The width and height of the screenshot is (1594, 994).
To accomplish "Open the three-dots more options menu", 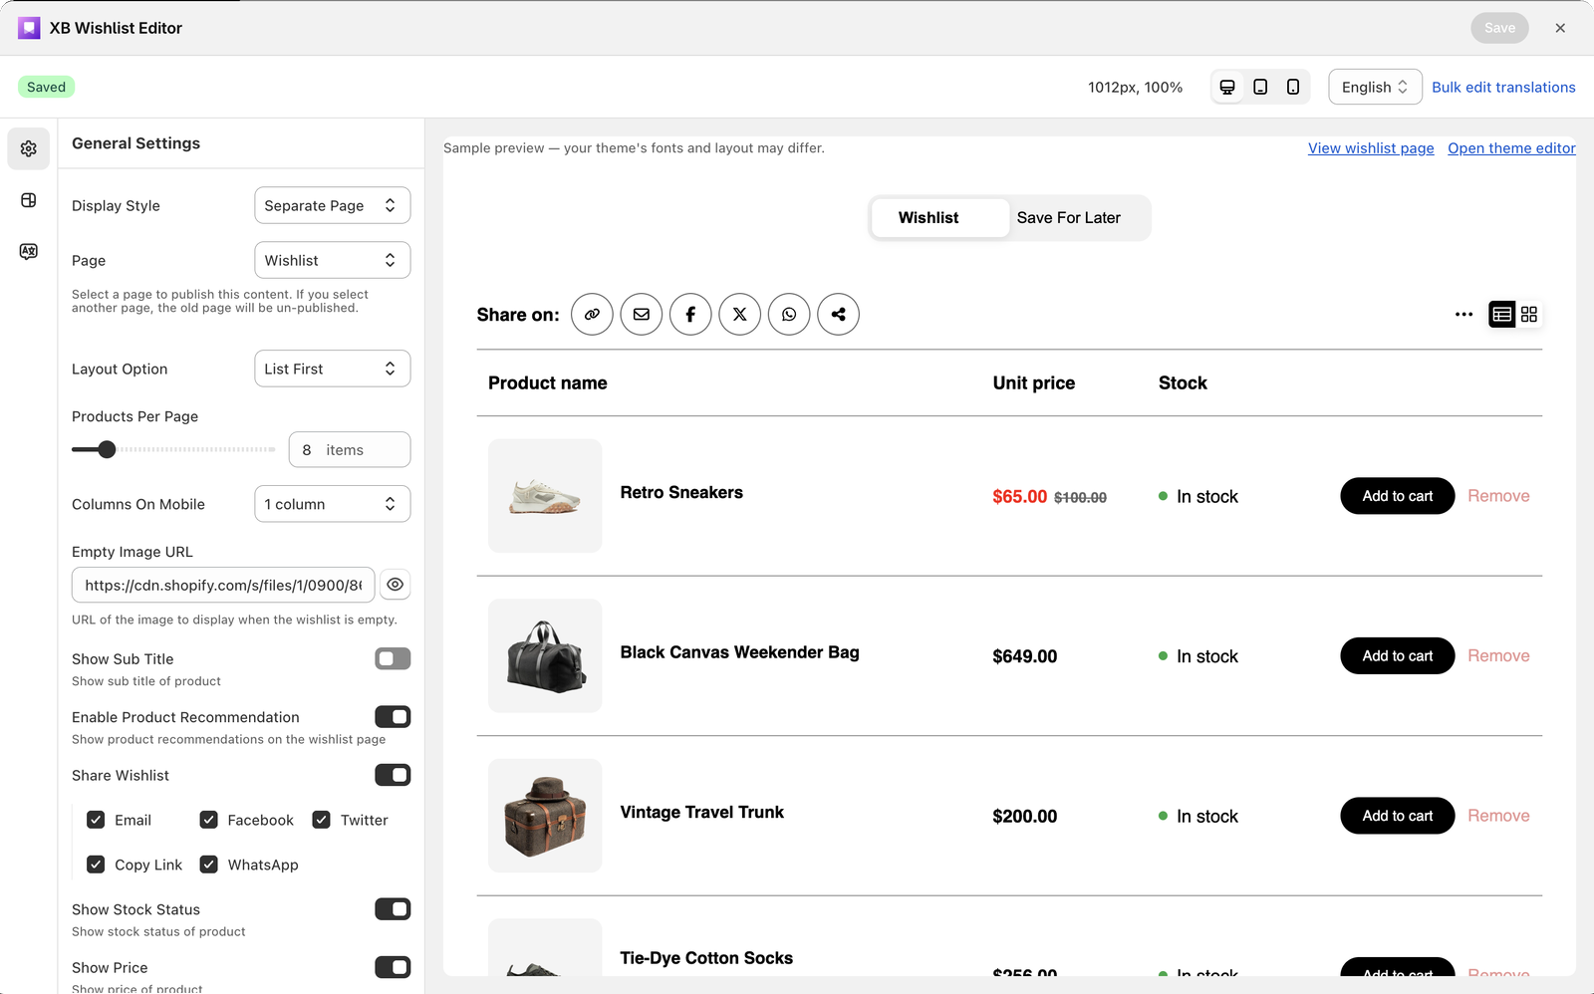I will [1463, 315].
